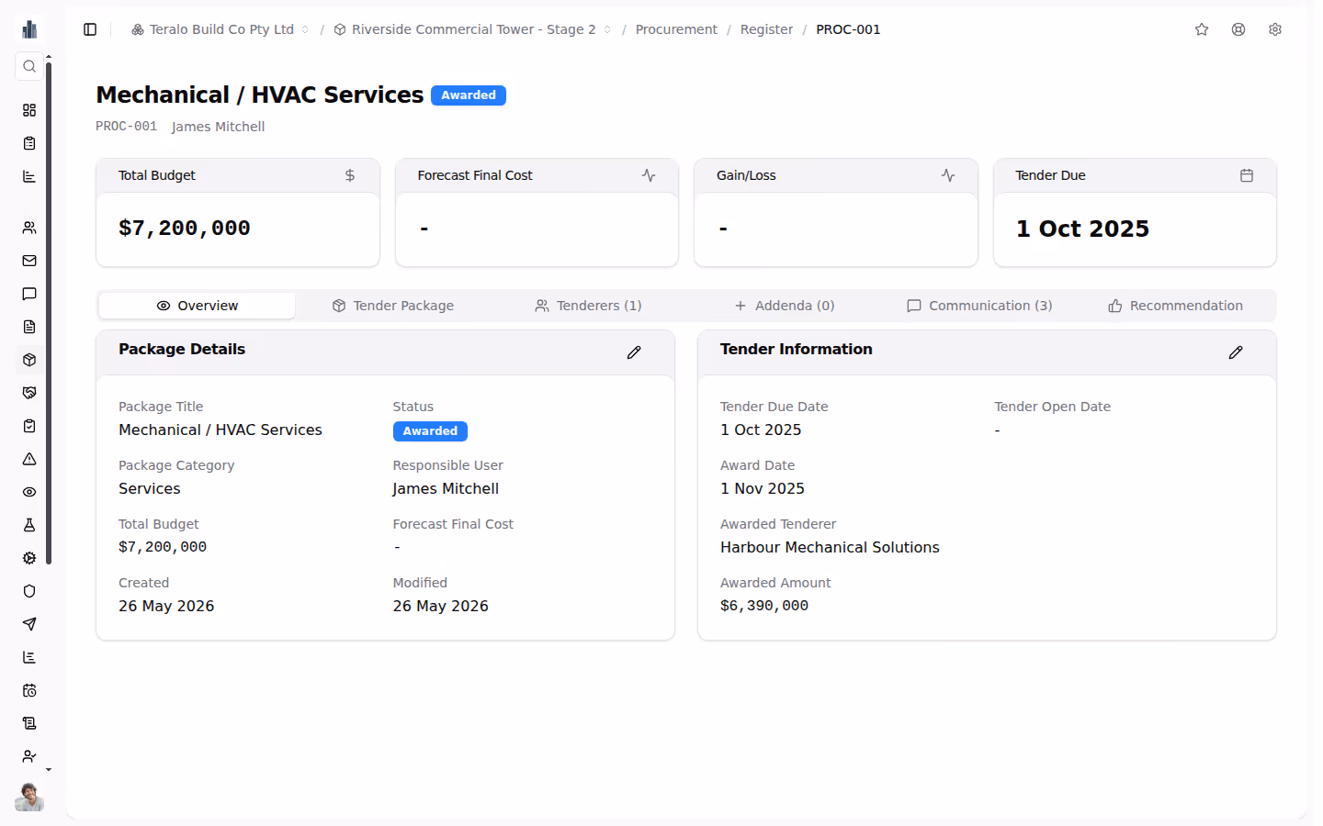
Task: Click the app logo at the sidebar top
Action: pos(29,29)
